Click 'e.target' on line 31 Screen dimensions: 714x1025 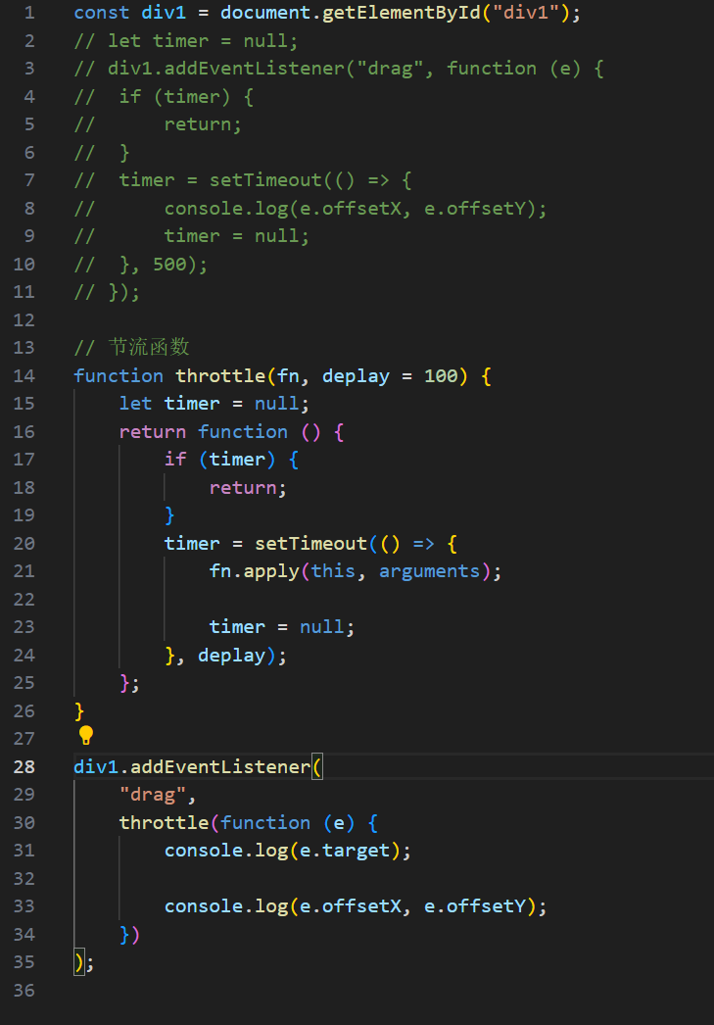click(344, 851)
